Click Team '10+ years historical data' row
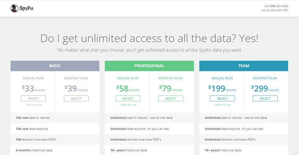299x155 pixels. 244,150
